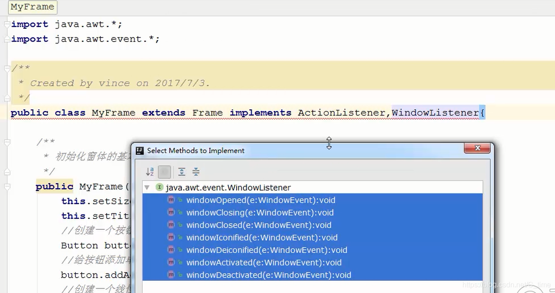Viewport: 555px width, 293px height.
Task: Click the 'Select Methods to Implement' title text
Action: (x=196, y=150)
